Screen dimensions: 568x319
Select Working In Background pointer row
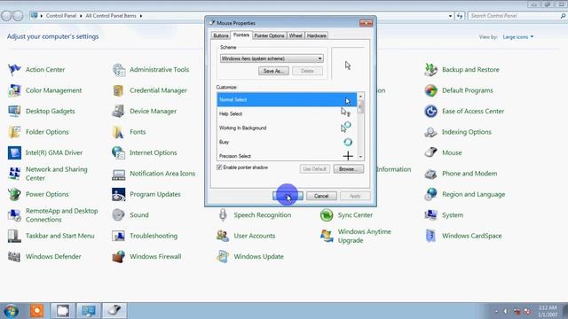click(287, 128)
